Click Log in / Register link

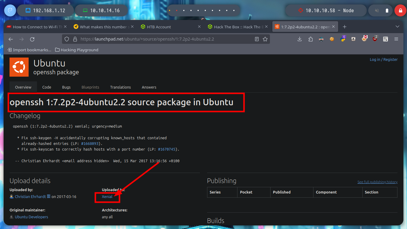coord(384,60)
